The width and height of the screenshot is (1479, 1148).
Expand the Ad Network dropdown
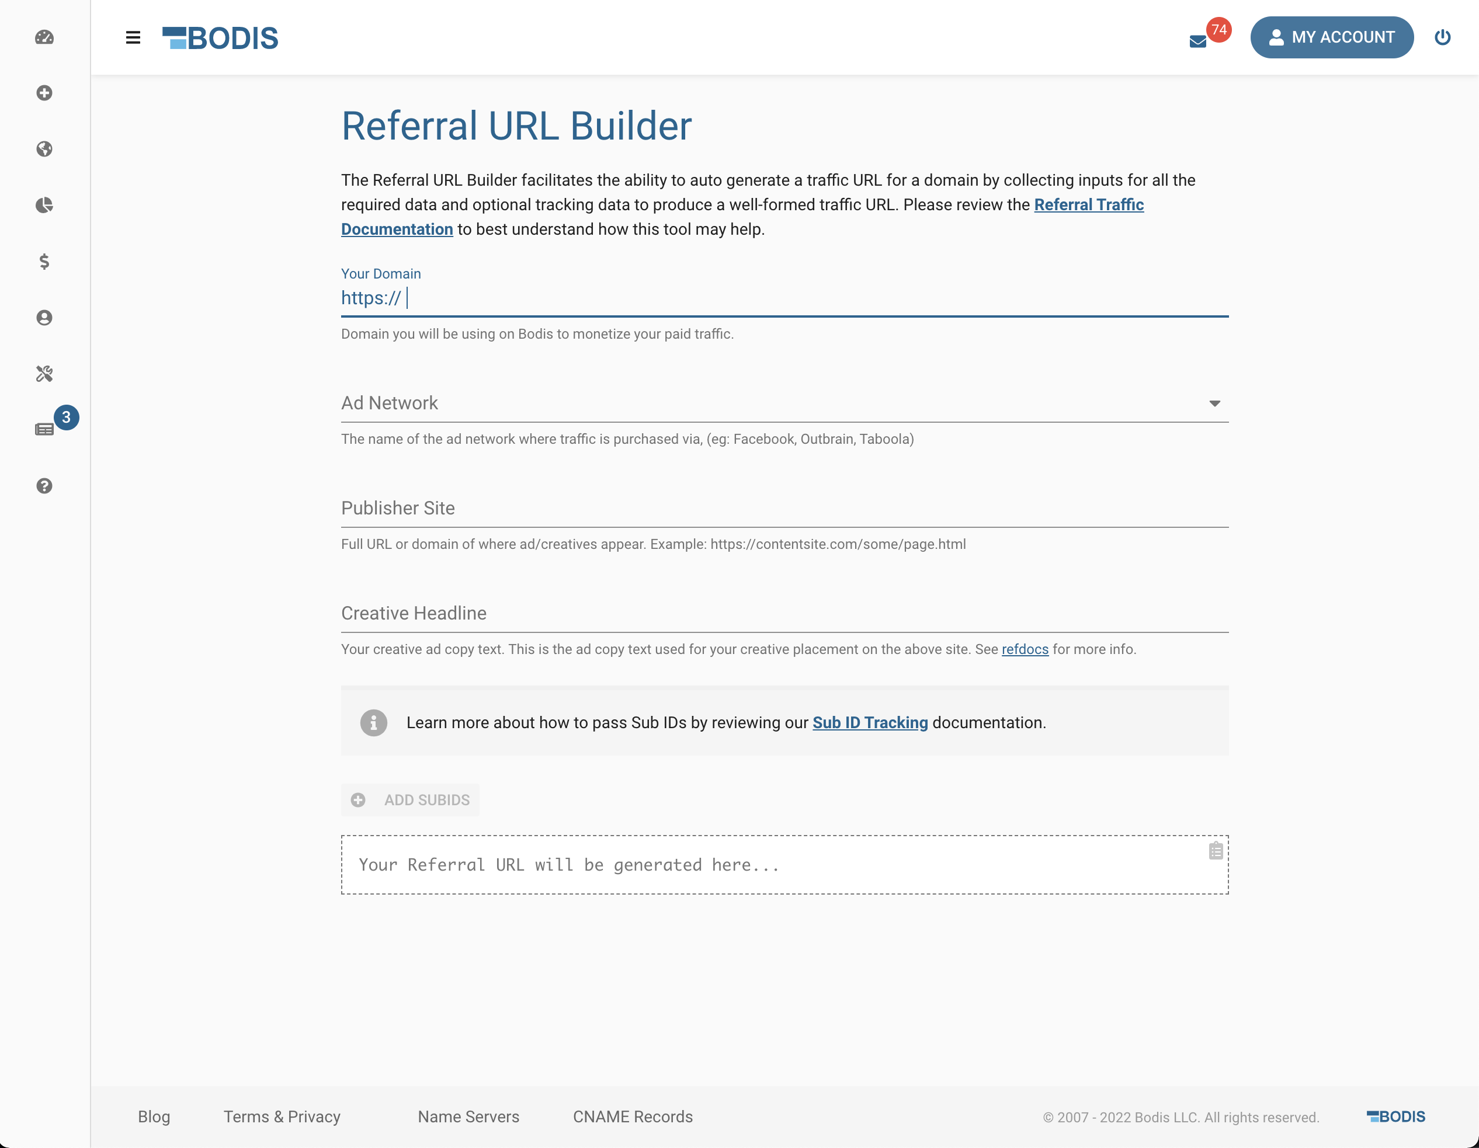coord(1216,403)
